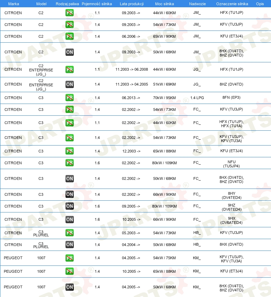
Task: Click 'PEUGEOT' brand in the 65kW / 88KM row
Action: (13, 271)
